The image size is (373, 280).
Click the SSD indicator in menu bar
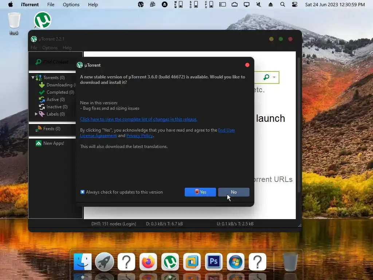(x=194, y=4)
